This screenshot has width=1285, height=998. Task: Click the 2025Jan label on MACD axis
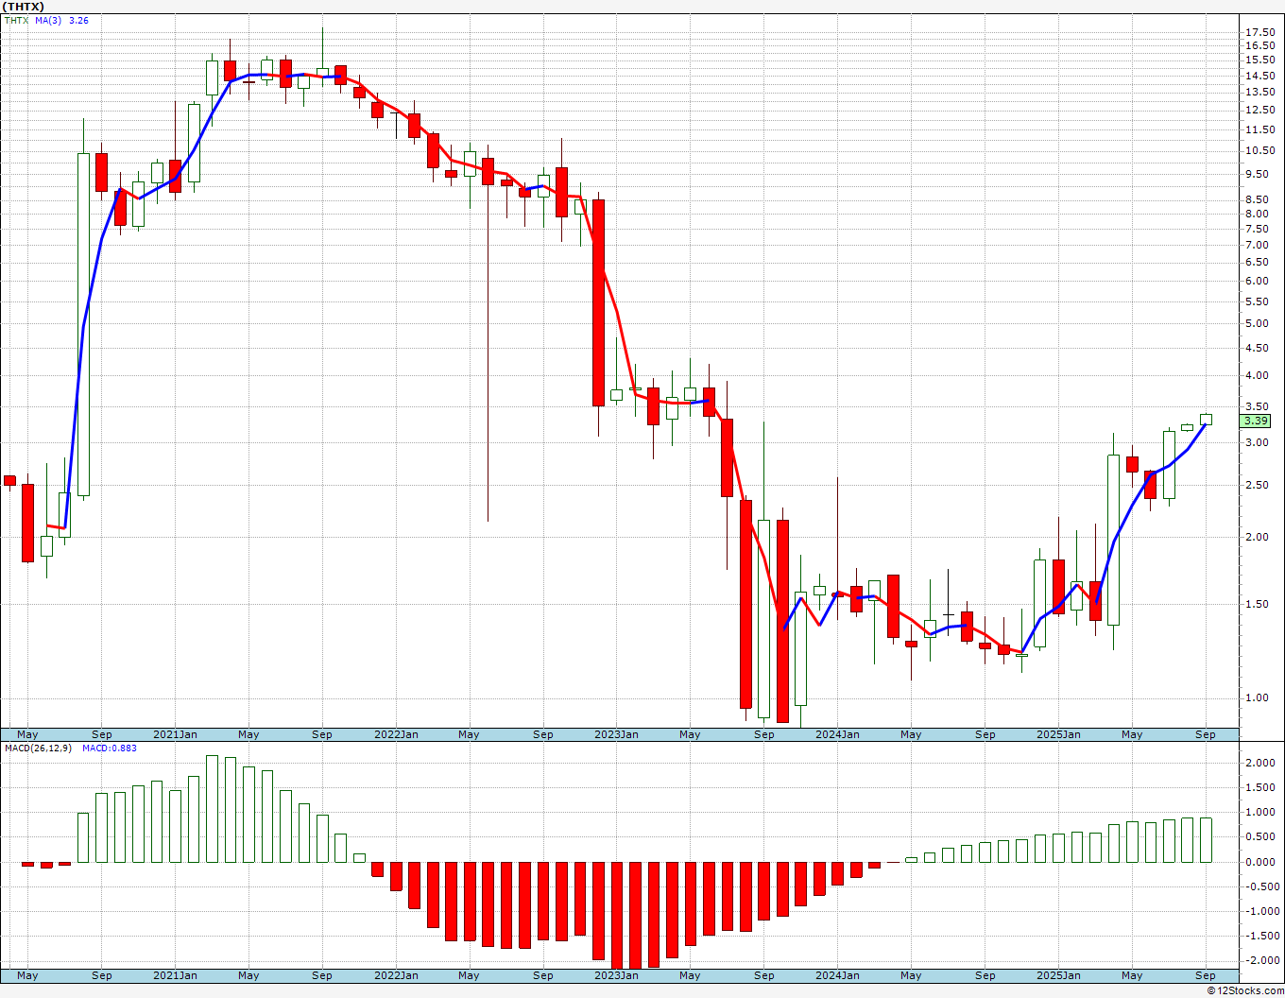[1058, 975]
